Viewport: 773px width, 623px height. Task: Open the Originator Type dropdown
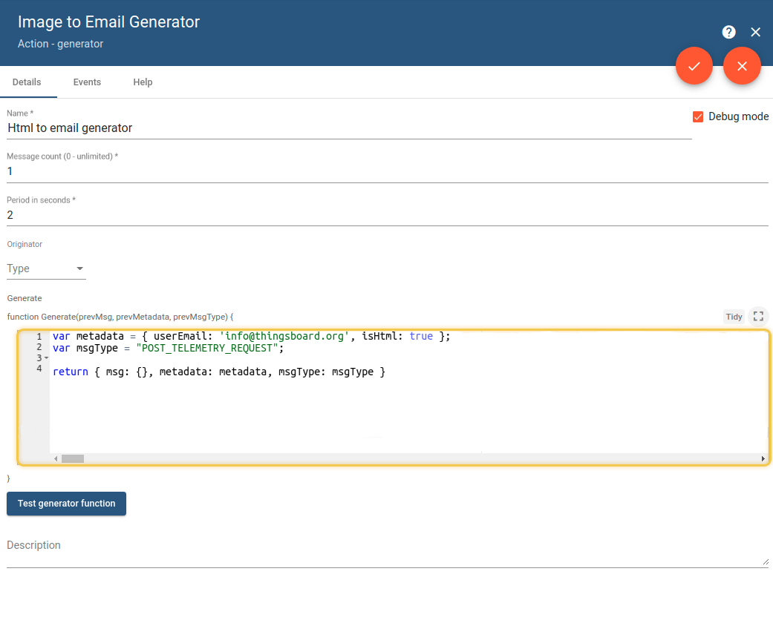click(x=46, y=268)
